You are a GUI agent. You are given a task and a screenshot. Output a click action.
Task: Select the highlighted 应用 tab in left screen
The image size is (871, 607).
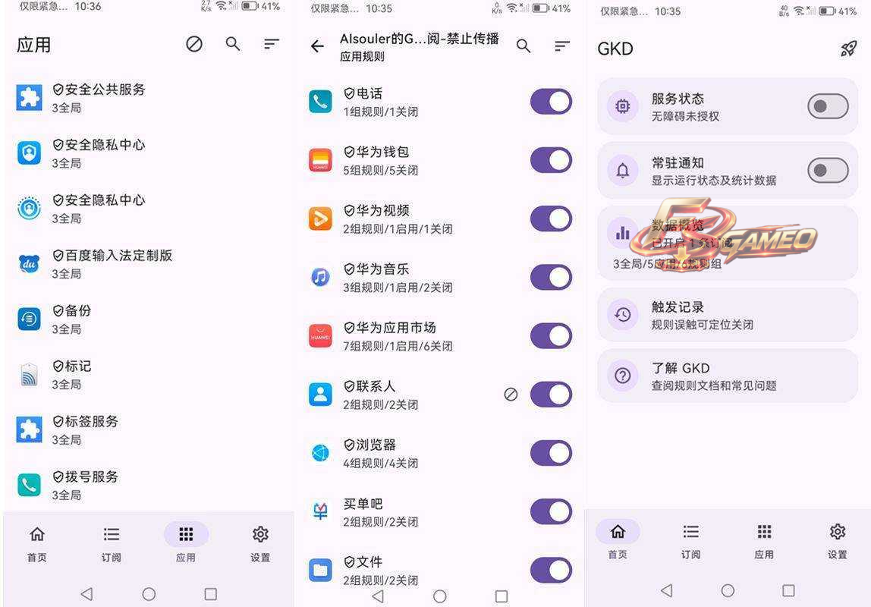point(186,543)
